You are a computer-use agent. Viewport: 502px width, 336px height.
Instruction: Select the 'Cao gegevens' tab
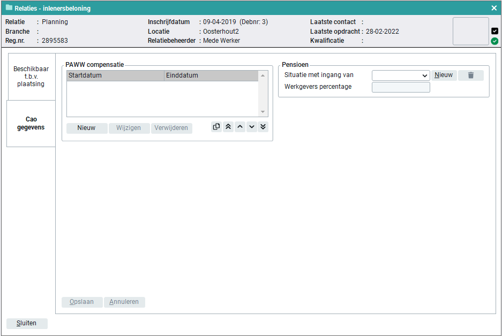(31, 124)
